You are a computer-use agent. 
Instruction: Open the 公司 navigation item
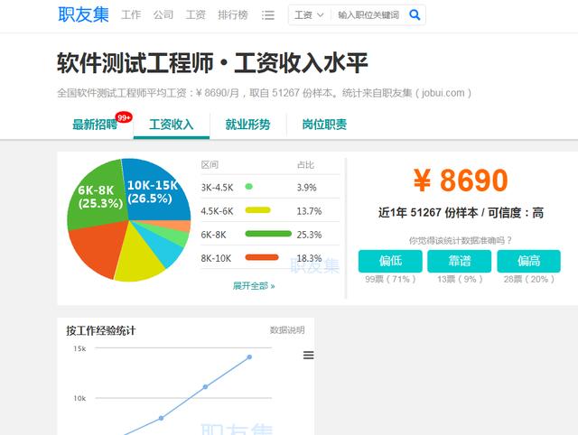[163, 15]
